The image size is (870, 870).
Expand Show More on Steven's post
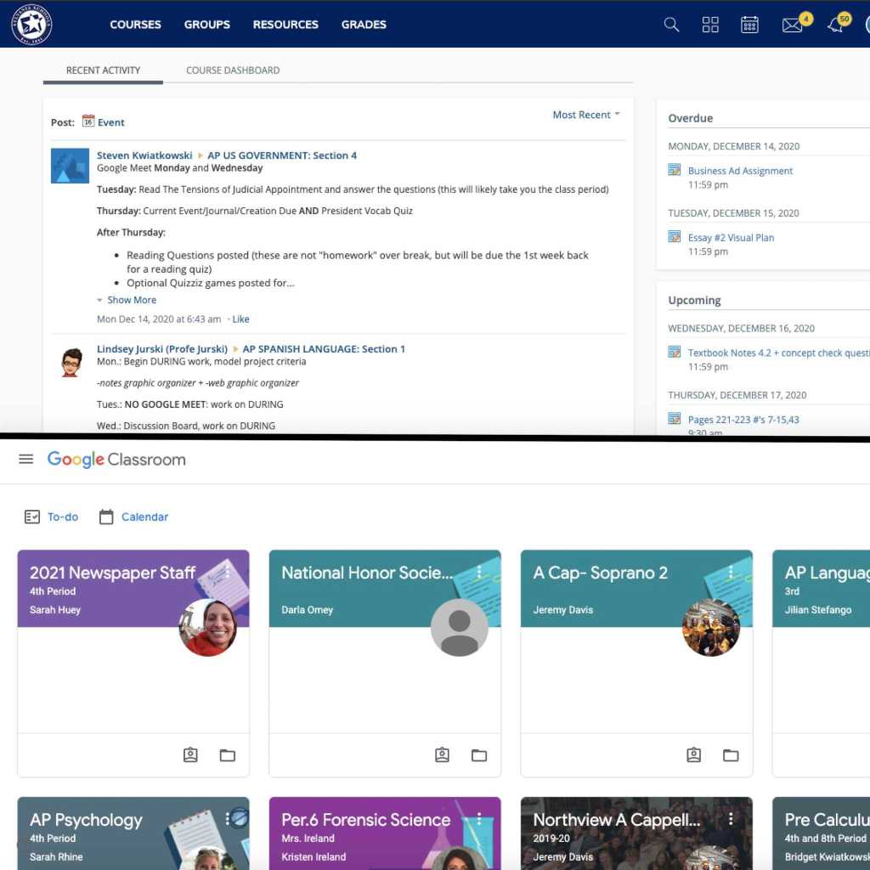tap(132, 299)
